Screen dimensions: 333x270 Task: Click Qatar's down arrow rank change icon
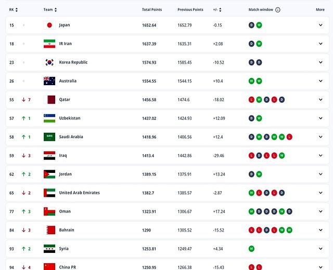[x=23, y=100]
